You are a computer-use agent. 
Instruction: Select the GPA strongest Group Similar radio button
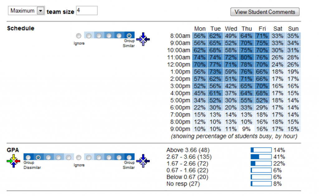pyautogui.click(x=129, y=157)
